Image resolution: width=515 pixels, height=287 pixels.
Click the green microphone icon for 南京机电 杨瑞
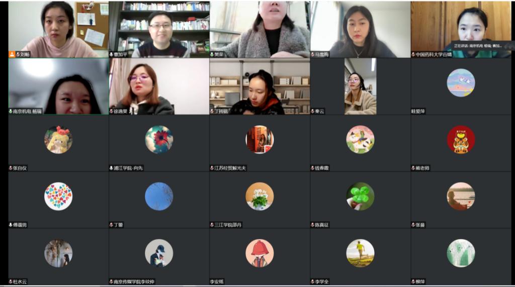(11, 111)
